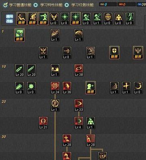The width and height of the screenshot is (146, 160).
Task: Select the red whirlwind skill at Lv 38
Action: coord(79,70)
